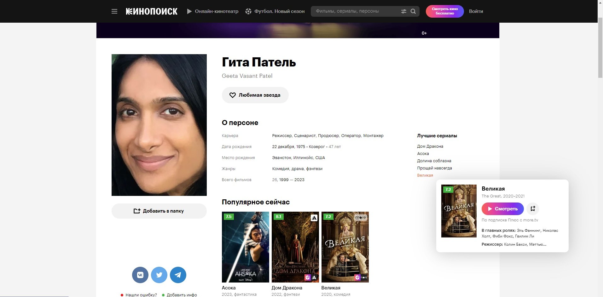Bookmark Великая in the popup card
Viewport: 603px width, 297px height.
533,208
